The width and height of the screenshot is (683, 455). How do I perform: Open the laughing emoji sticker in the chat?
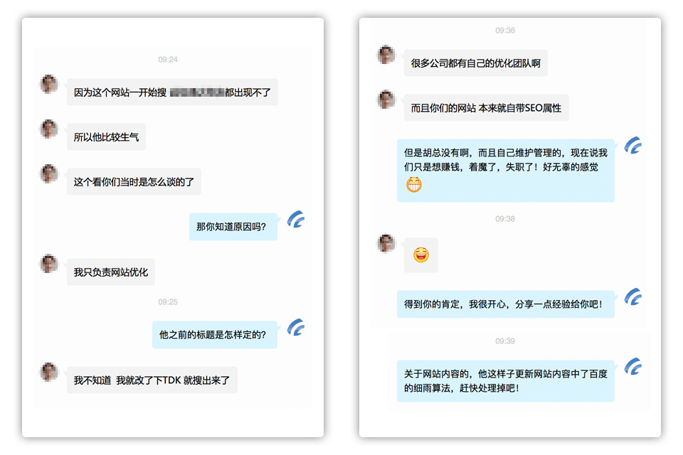click(x=421, y=255)
